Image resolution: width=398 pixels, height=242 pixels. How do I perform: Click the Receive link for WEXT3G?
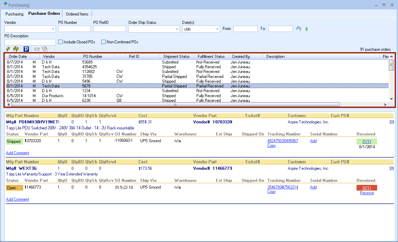[x=367, y=193]
